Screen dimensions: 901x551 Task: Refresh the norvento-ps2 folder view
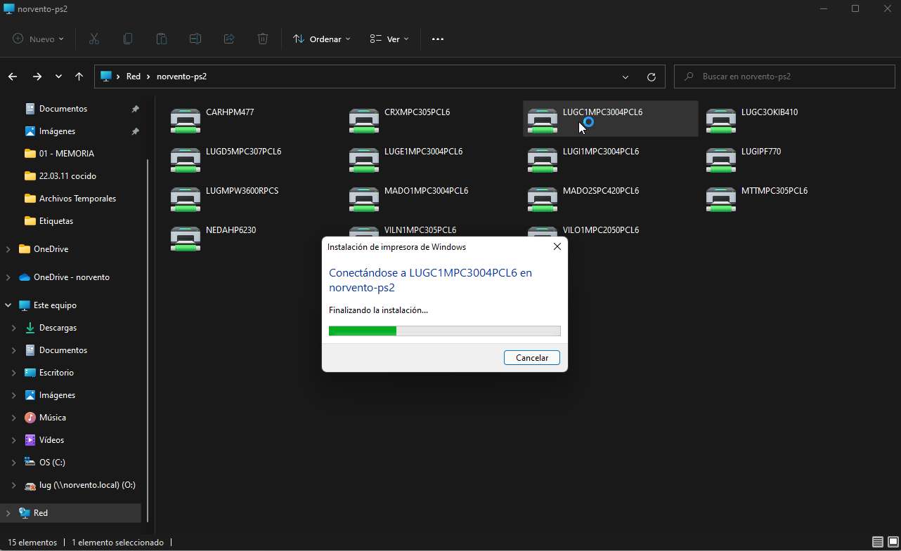(x=652, y=77)
